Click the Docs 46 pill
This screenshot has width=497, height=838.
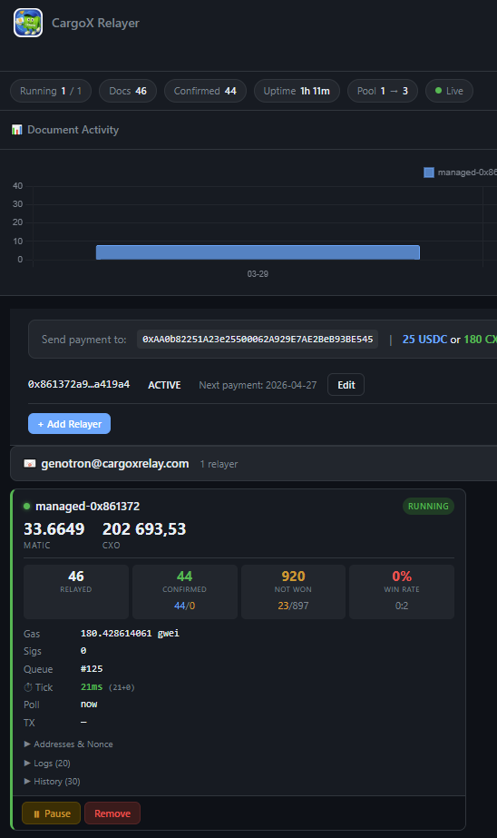(128, 91)
